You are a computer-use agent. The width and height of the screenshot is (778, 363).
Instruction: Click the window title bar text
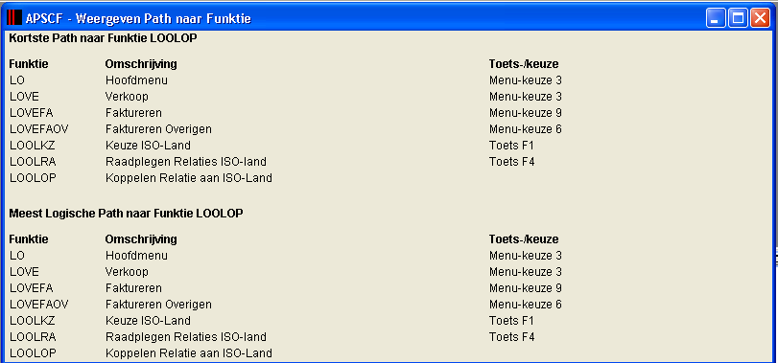coord(138,19)
